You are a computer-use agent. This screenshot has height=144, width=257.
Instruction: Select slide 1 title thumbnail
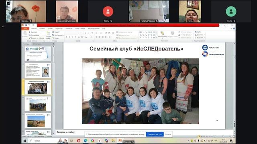pyautogui.click(x=38, y=54)
